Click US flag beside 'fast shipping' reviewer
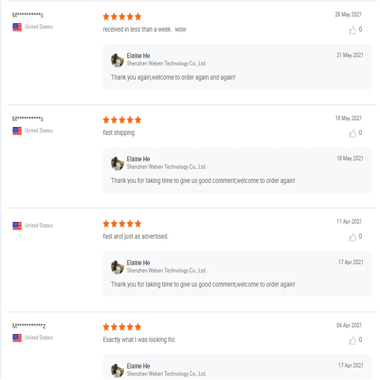The image size is (380, 380). click(x=17, y=131)
